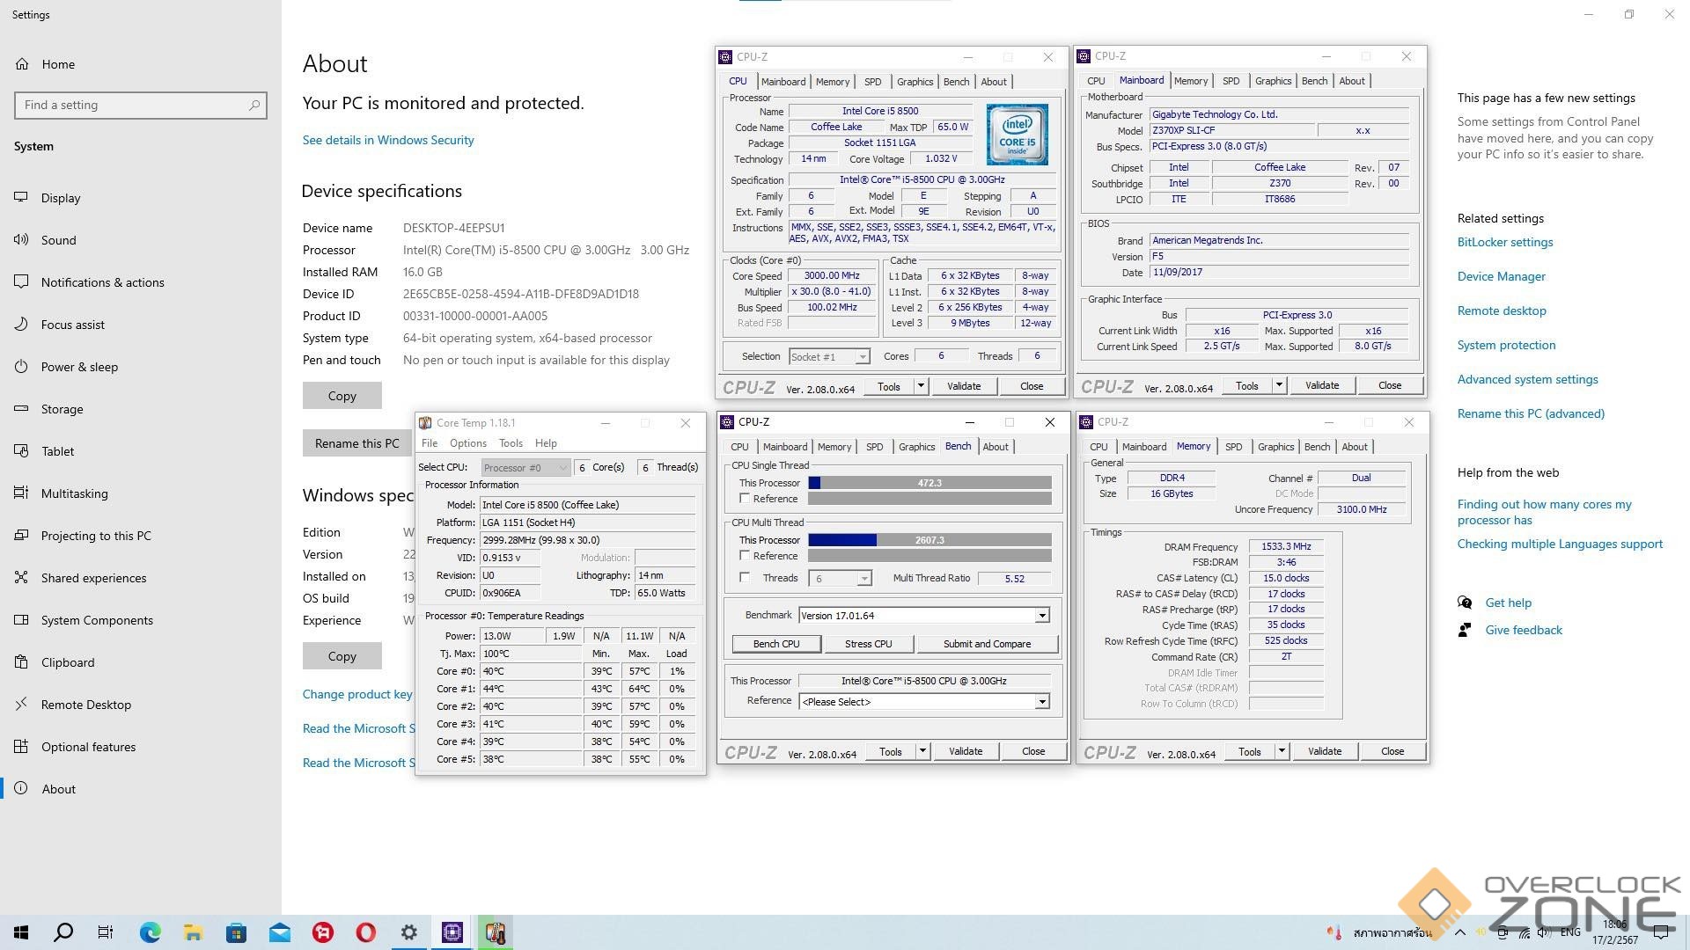Click the CPU-Z icon in the taskbar
This screenshot has width=1690, height=950.
(452, 932)
